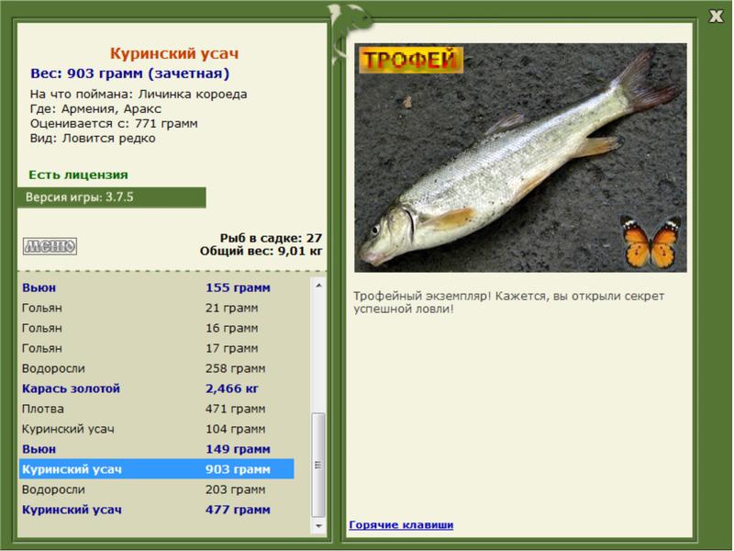Select Вьюн 155 грамм entry
This screenshot has height=551, width=734.
click(x=156, y=287)
